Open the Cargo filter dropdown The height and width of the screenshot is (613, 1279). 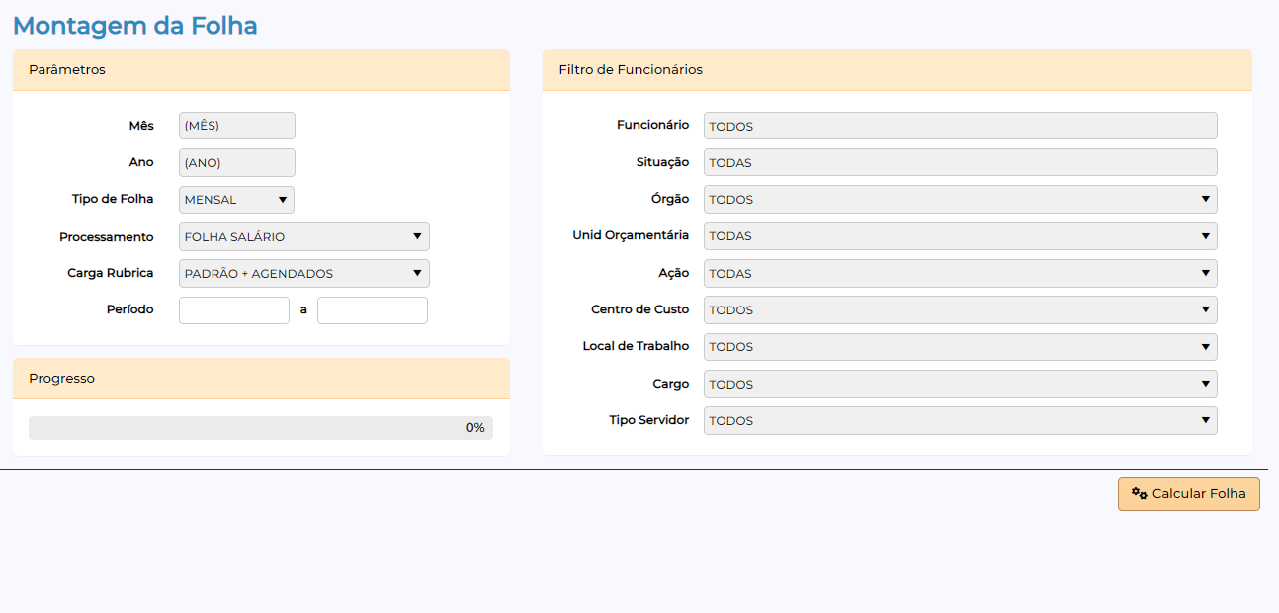pyautogui.click(x=959, y=384)
